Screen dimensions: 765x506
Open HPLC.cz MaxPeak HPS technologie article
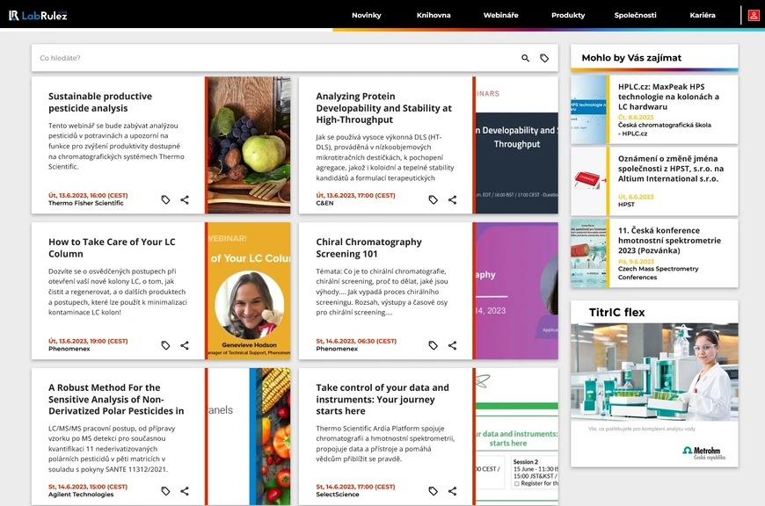click(668, 97)
